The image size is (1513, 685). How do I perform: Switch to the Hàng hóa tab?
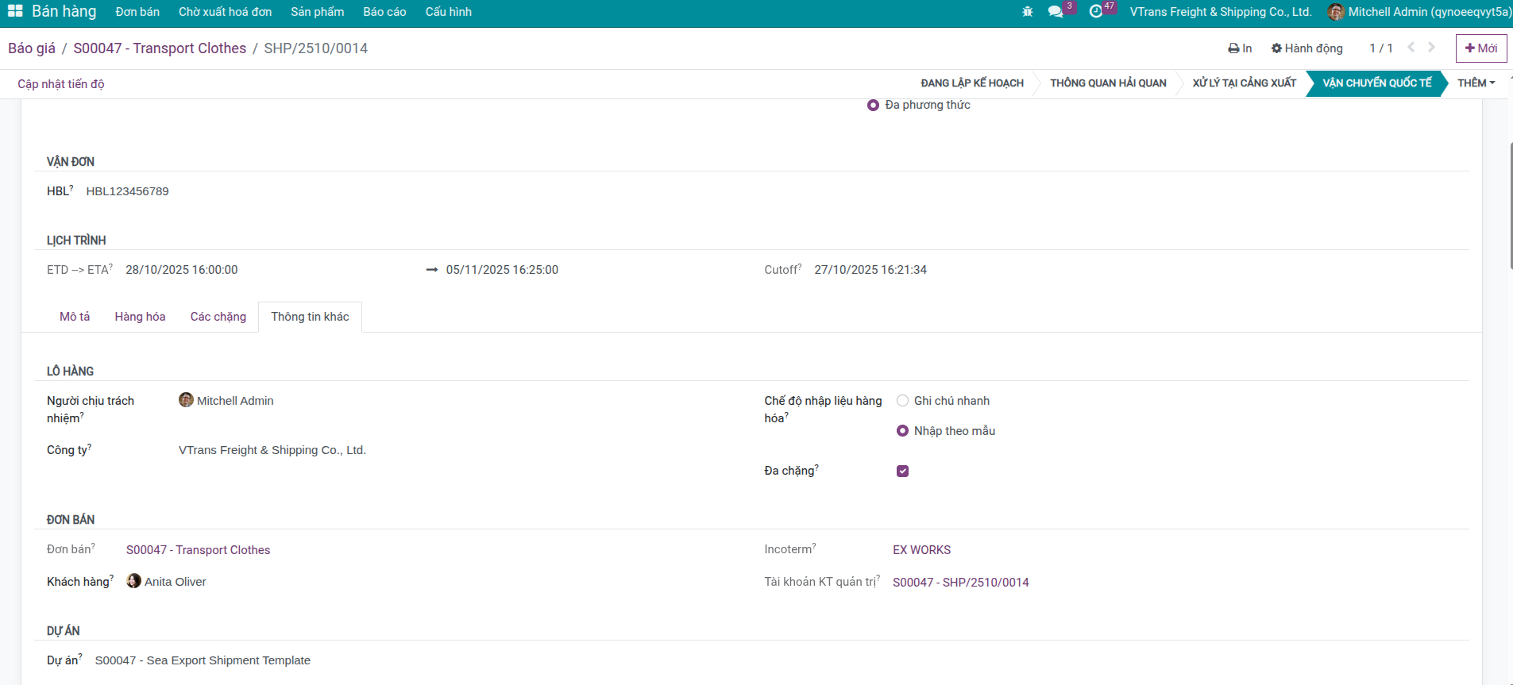[140, 317]
